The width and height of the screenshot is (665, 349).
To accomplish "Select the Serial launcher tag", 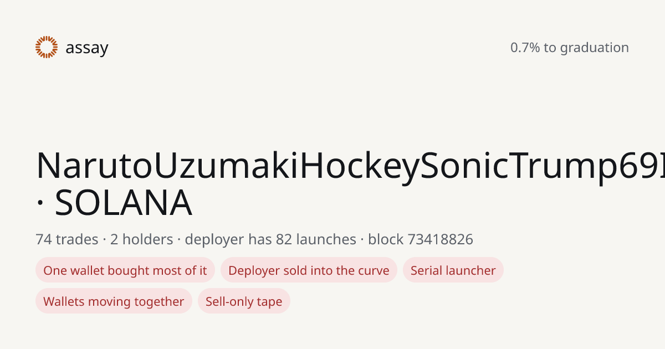I will (453, 270).
